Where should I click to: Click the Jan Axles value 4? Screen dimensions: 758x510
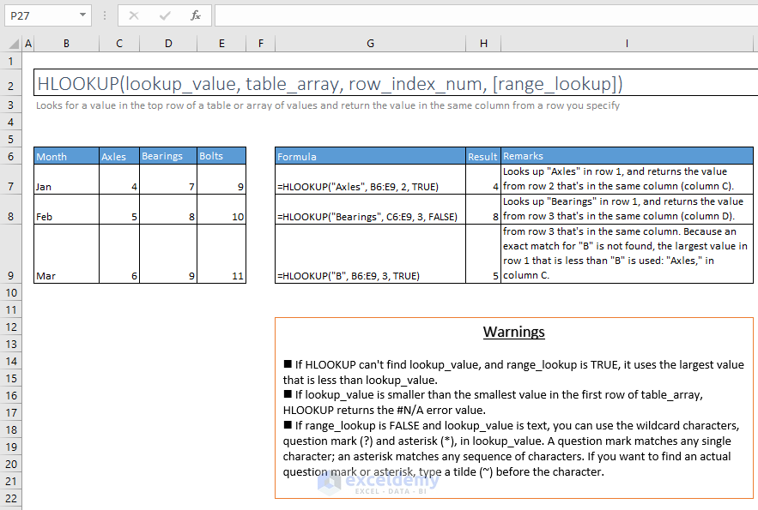tap(119, 179)
